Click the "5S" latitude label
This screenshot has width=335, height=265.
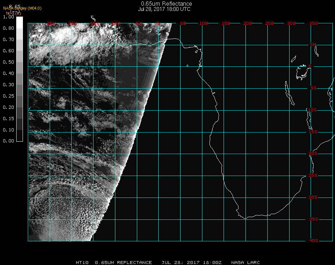pyautogui.click(x=313, y=88)
